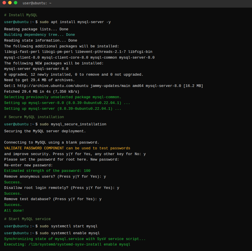Click 'Building dependency tree... Done' line
The height and width of the screenshot is (251, 252).
[x=40, y=35]
